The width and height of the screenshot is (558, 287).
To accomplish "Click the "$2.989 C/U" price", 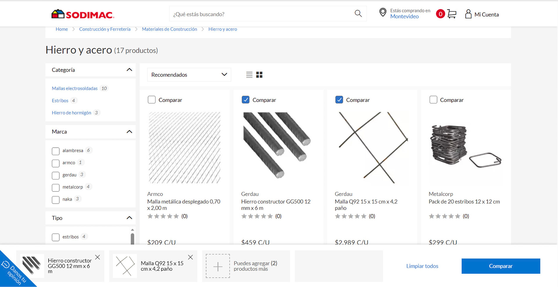I will tap(351, 242).
